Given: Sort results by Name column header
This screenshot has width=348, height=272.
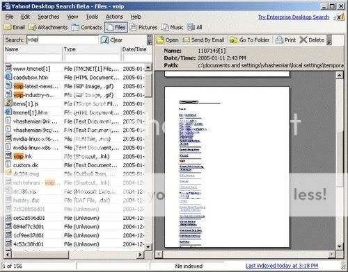Looking at the screenshot, I should click(x=33, y=49).
